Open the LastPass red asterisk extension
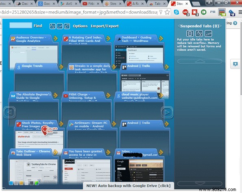Screen dimensions: 242x193 coord(195,12)
